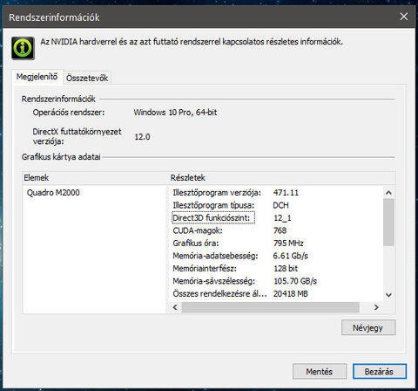Screen dimensions: 418x391
Task: Click the Mentés button
Action: point(320,372)
